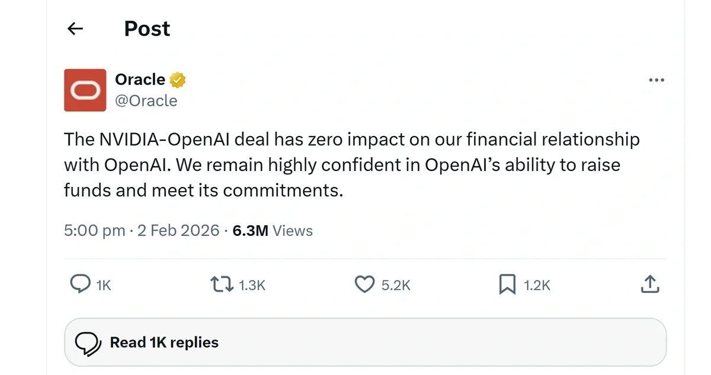Open the @Oracle handle link
The image size is (711, 375).
click(x=147, y=101)
